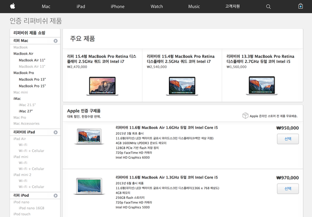Open the 고객지원 menu
The image size is (312, 217).
(x=232, y=6)
